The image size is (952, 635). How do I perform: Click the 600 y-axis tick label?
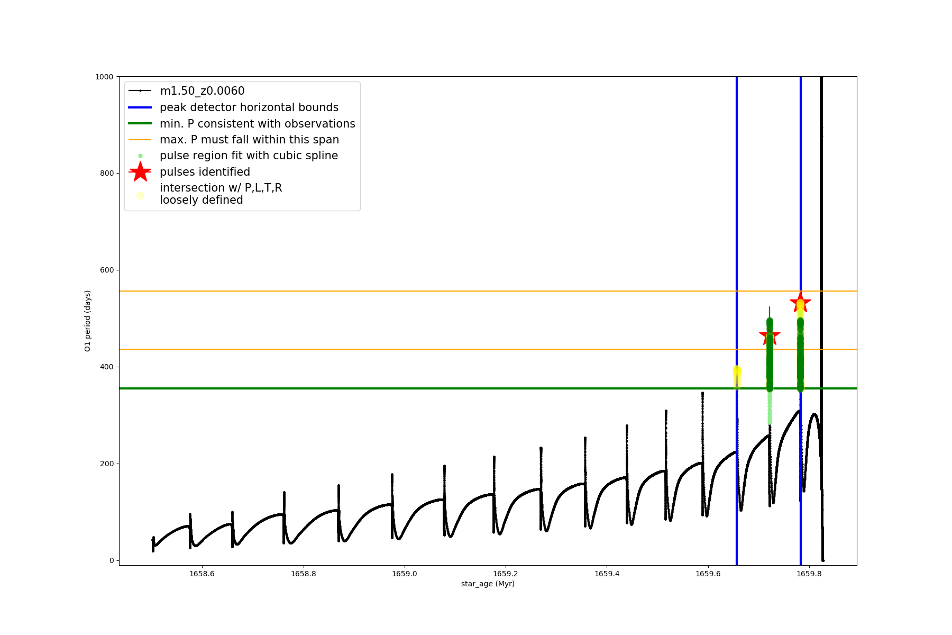(x=106, y=270)
